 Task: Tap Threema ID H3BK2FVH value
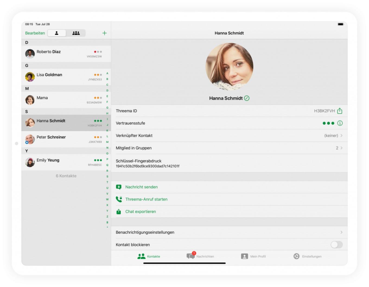point(325,111)
